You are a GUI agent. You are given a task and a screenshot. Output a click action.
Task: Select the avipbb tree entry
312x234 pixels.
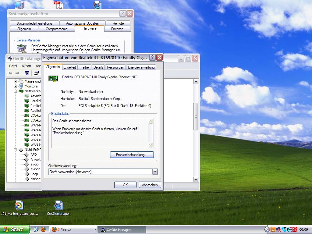tap(35, 169)
